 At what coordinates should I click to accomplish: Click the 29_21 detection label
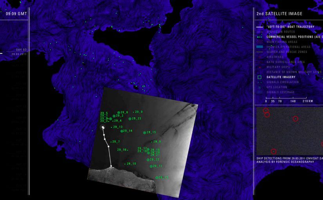[155, 155]
